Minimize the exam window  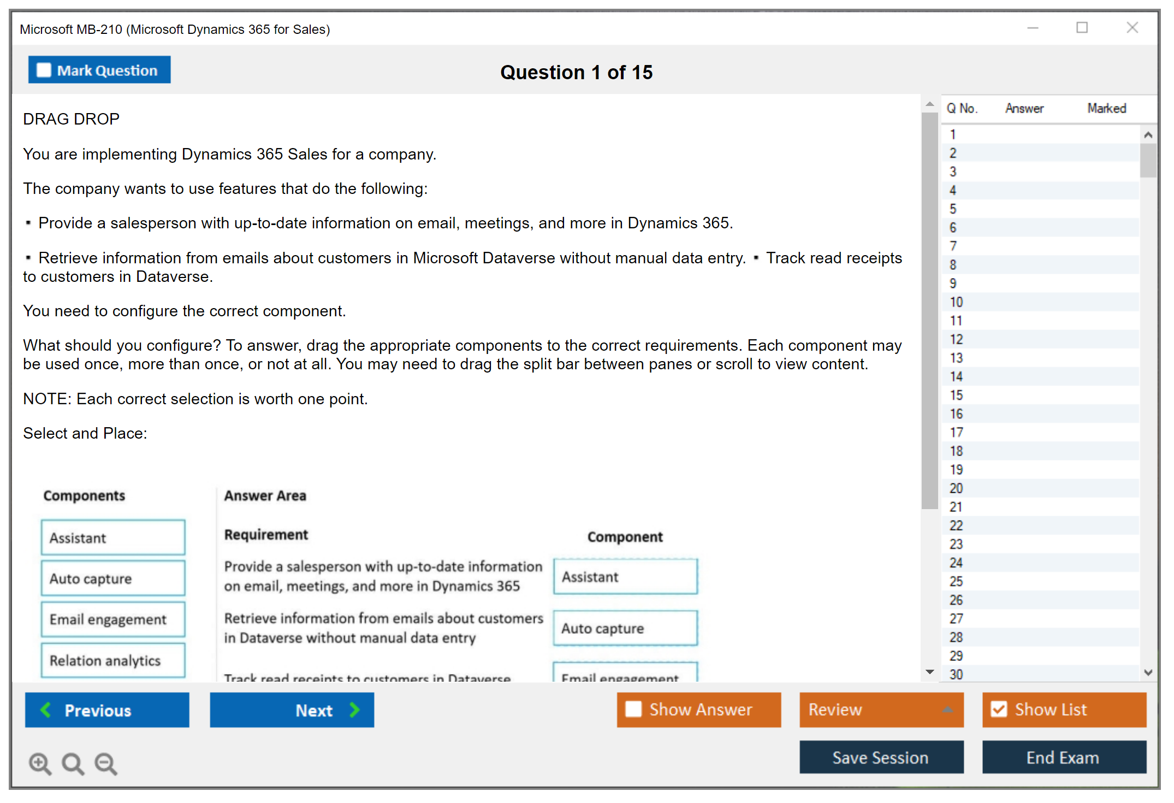point(1033,28)
